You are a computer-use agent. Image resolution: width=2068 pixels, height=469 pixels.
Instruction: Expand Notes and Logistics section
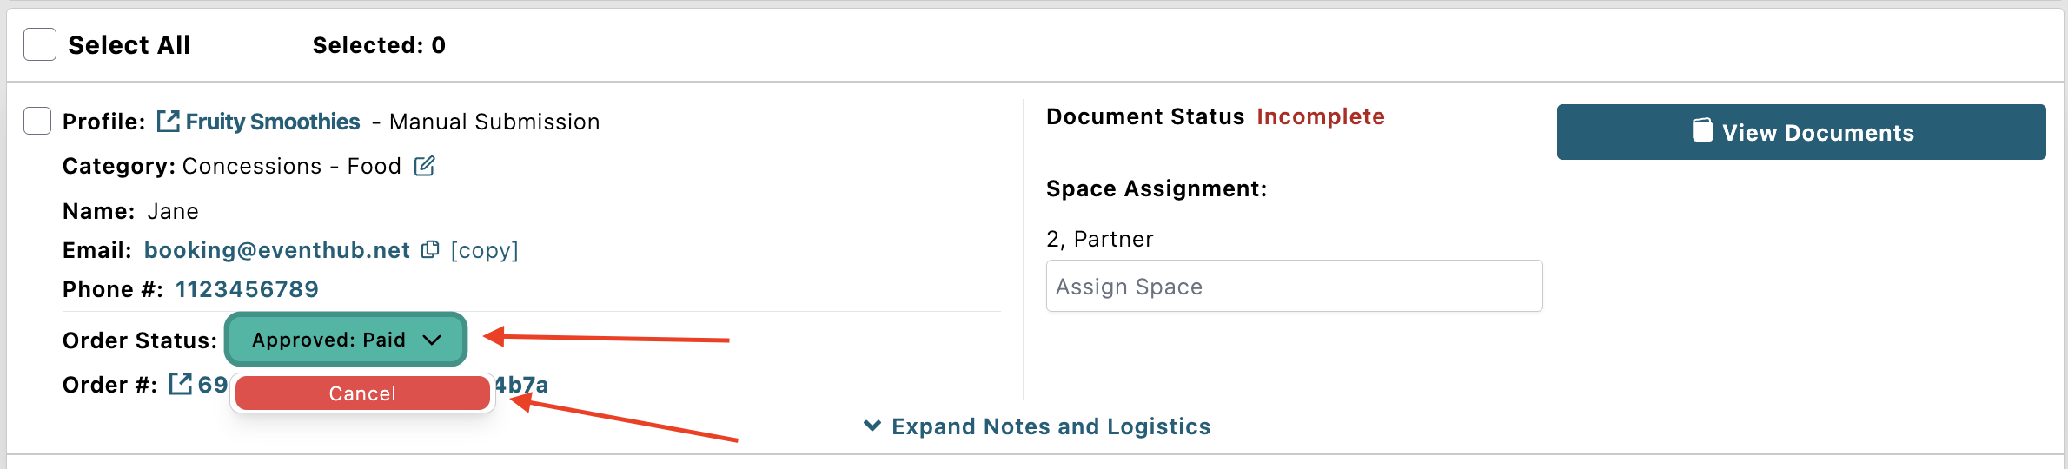click(1037, 426)
